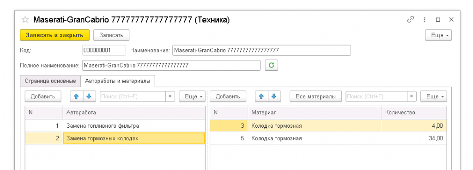Click row number 3 in materials table

(229, 126)
